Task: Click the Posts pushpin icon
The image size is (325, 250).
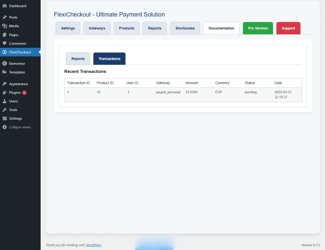Action: pyautogui.click(x=5, y=17)
